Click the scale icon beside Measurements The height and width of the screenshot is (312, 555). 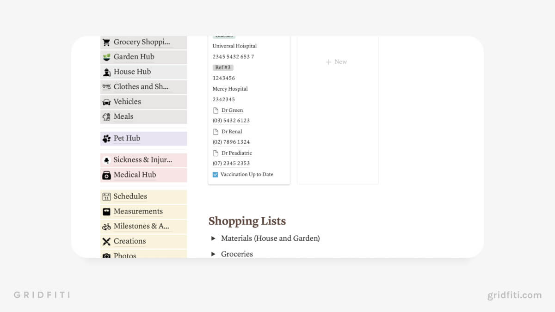pos(106,211)
